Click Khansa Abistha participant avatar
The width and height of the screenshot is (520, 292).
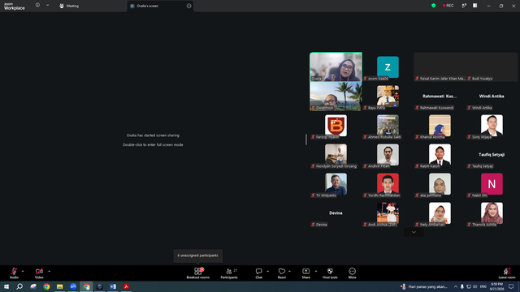[x=440, y=126]
